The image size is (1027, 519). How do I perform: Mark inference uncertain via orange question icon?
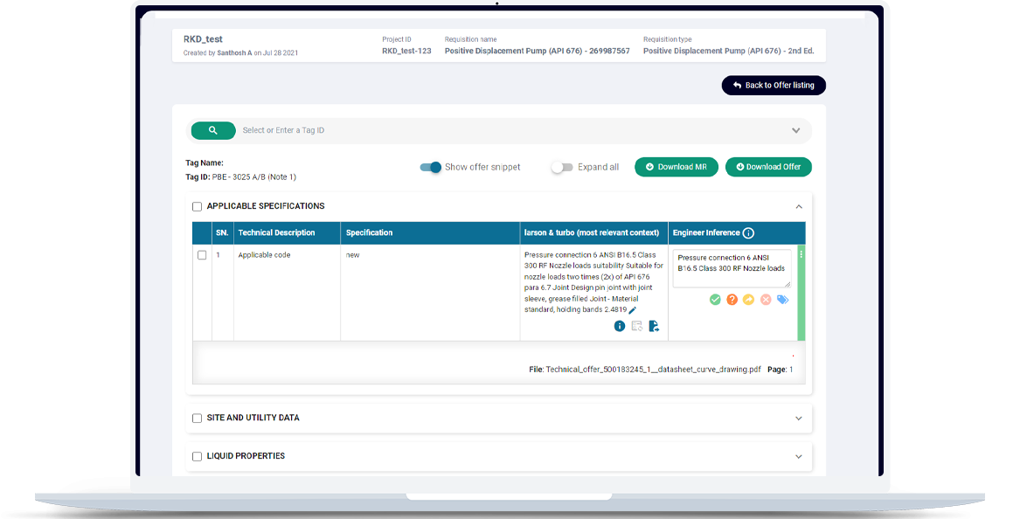coord(733,299)
